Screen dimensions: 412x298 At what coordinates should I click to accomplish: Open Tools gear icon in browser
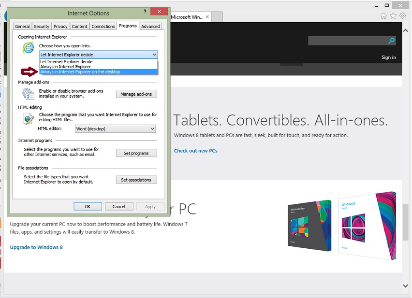tap(402, 16)
